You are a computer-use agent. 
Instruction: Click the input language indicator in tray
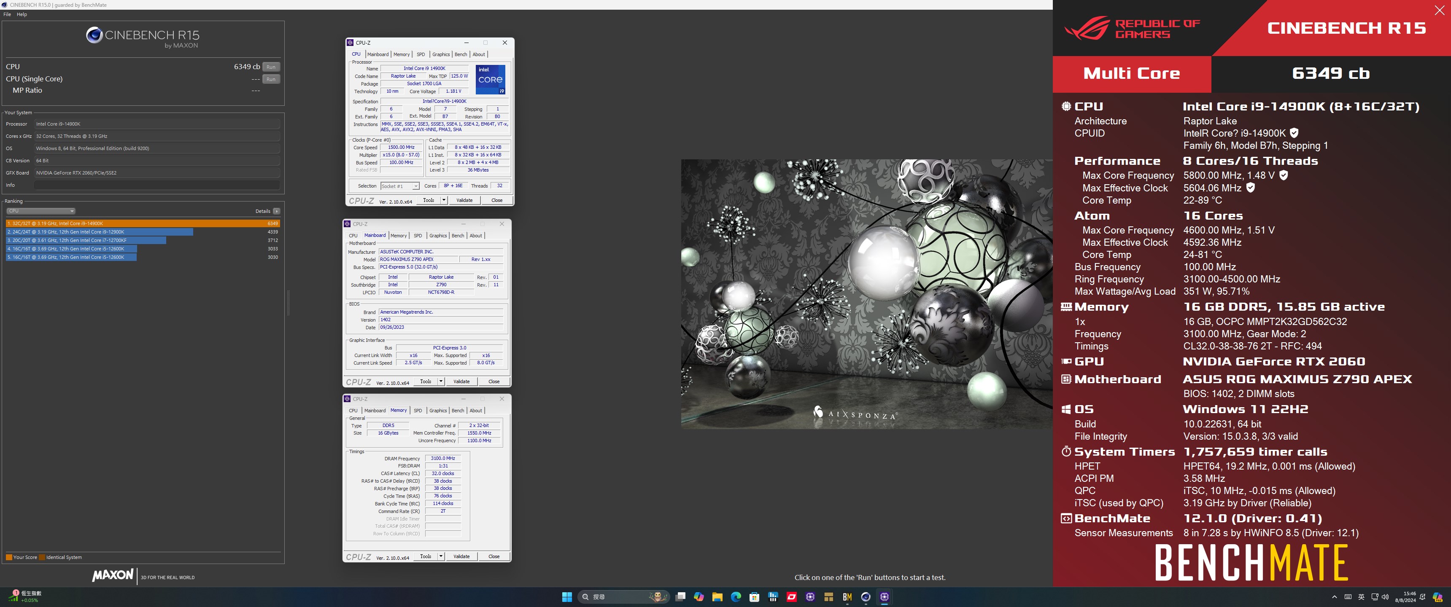coord(1362,597)
